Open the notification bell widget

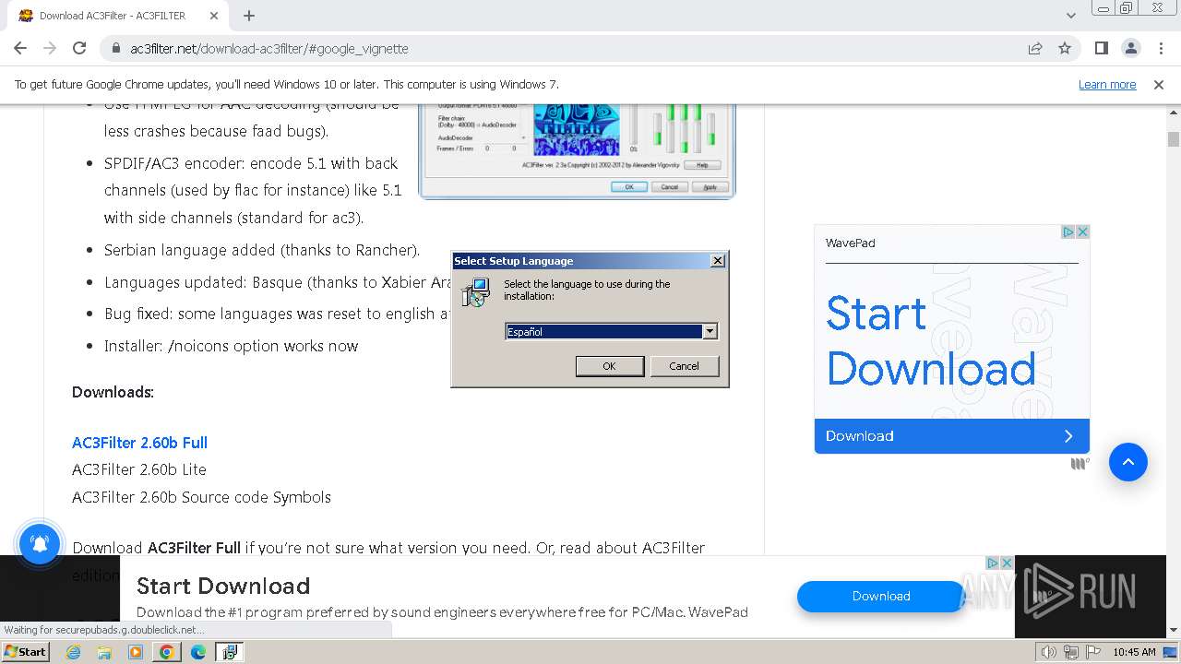pos(40,544)
